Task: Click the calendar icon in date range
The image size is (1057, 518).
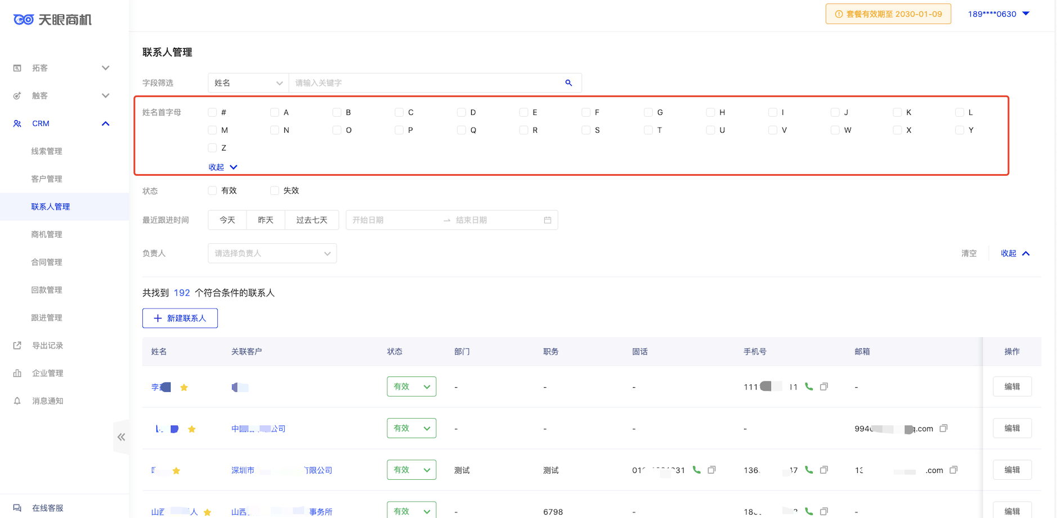Action: pyautogui.click(x=548, y=220)
